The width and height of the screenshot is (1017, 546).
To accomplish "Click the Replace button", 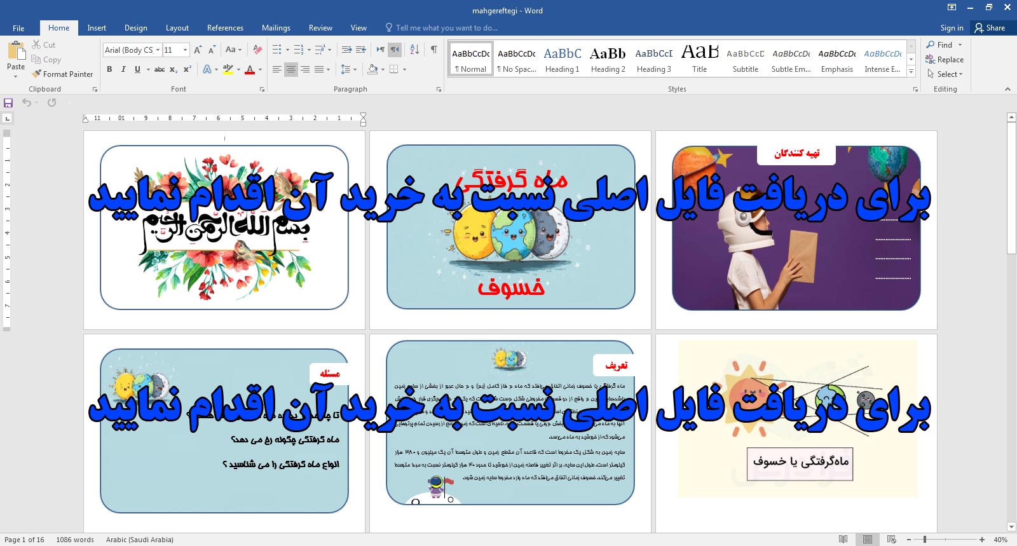I will point(945,60).
